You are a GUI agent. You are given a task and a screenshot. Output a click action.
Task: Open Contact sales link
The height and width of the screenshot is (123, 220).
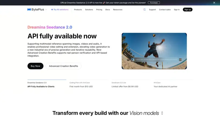(165, 10)
